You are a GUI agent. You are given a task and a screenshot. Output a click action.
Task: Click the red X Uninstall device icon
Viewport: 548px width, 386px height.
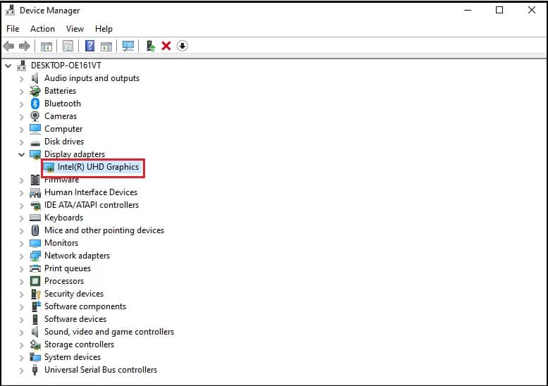(166, 46)
